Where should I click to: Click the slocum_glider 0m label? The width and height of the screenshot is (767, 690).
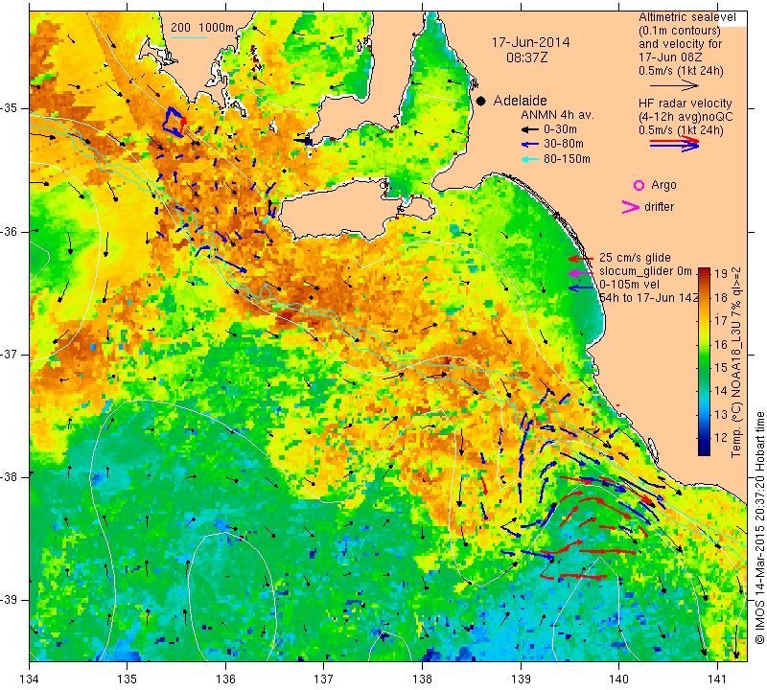pos(645,272)
